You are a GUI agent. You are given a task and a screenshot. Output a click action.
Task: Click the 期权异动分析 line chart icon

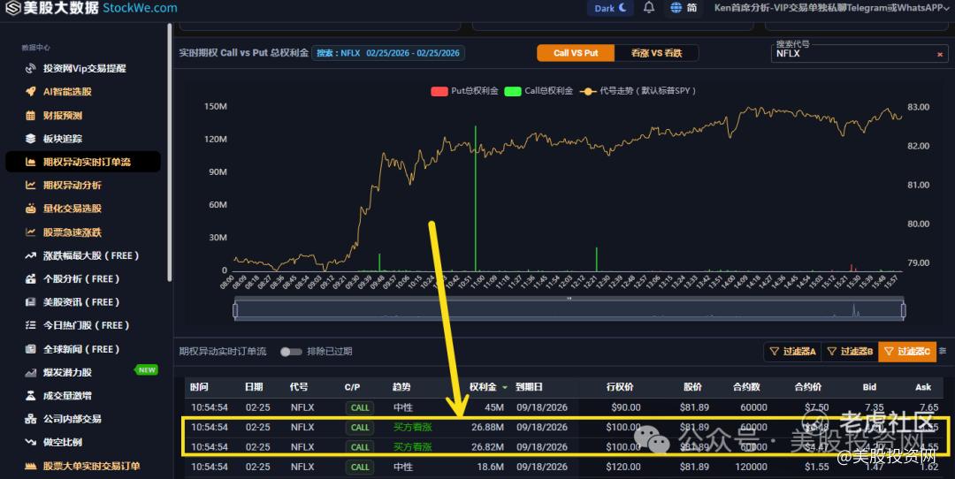[30, 185]
